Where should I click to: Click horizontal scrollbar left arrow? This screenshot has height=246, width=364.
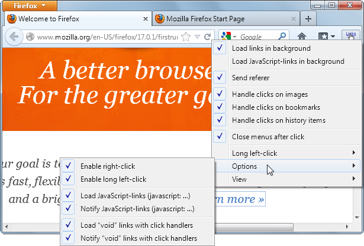click(x=7, y=227)
